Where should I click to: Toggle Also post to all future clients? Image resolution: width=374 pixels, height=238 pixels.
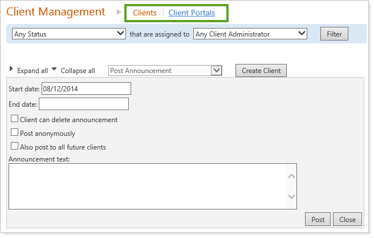(x=15, y=146)
